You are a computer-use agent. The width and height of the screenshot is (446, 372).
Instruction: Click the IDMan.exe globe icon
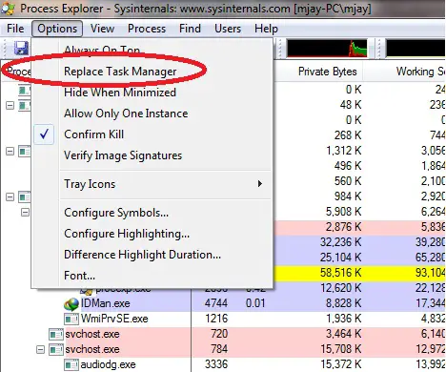[71, 304]
